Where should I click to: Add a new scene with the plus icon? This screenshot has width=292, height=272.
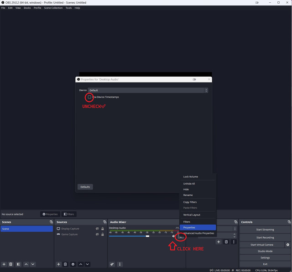coord(4,264)
